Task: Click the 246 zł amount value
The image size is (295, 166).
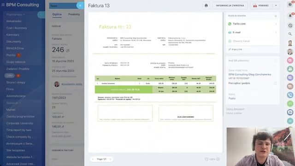Action: coord(60,50)
